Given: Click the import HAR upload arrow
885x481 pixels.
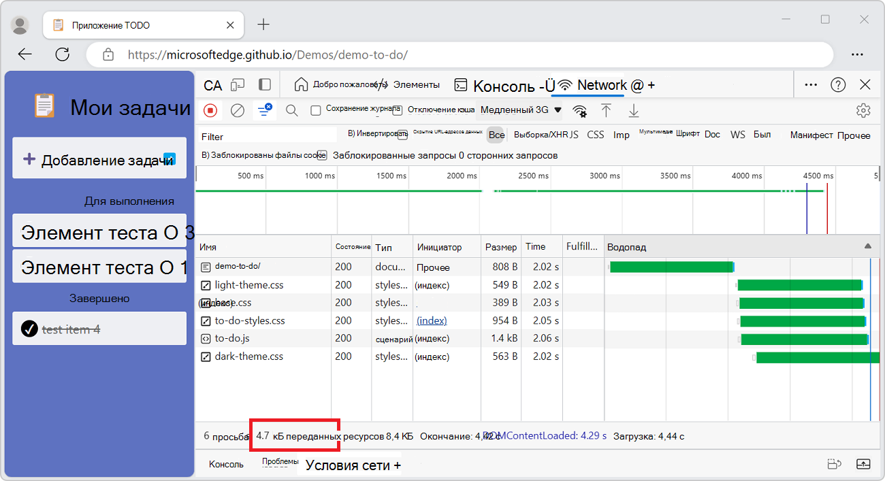Looking at the screenshot, I should 606,110.
